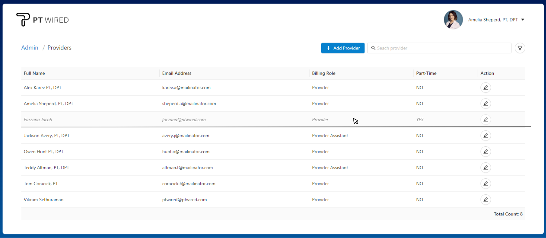Select the Providers breadcrumb item
The width and height of the screenshot is (546, 238).
click(x=60, y=48)
